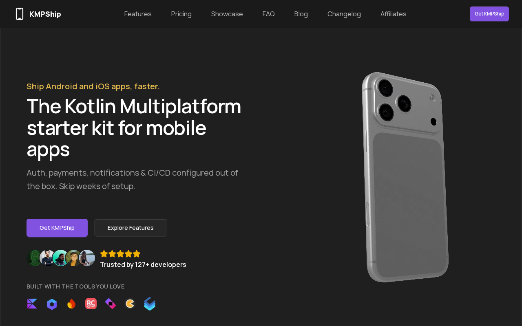Click the Firebase flame icon
The image size is (522, 326).
pos(71,304)
